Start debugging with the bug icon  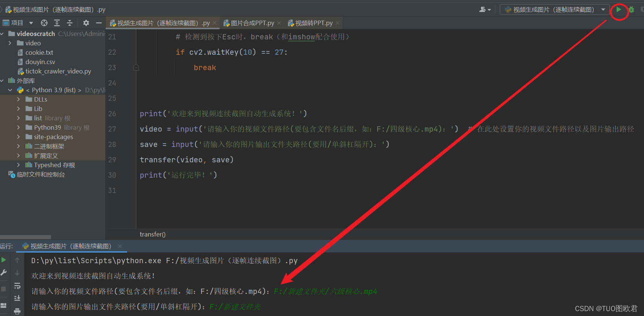click(x=632, y=9)
